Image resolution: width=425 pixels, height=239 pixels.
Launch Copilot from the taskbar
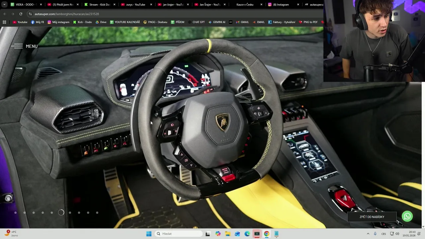(x=218, y=234)
